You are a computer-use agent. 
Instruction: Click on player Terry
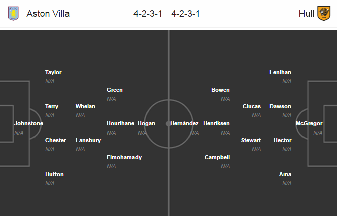click(52, 107)
